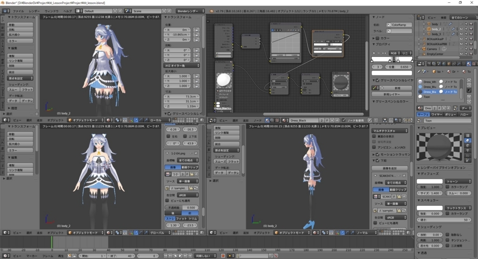Add a material slot with the plus icon
This screenshot has height=259, width=478.
[469, 81]
